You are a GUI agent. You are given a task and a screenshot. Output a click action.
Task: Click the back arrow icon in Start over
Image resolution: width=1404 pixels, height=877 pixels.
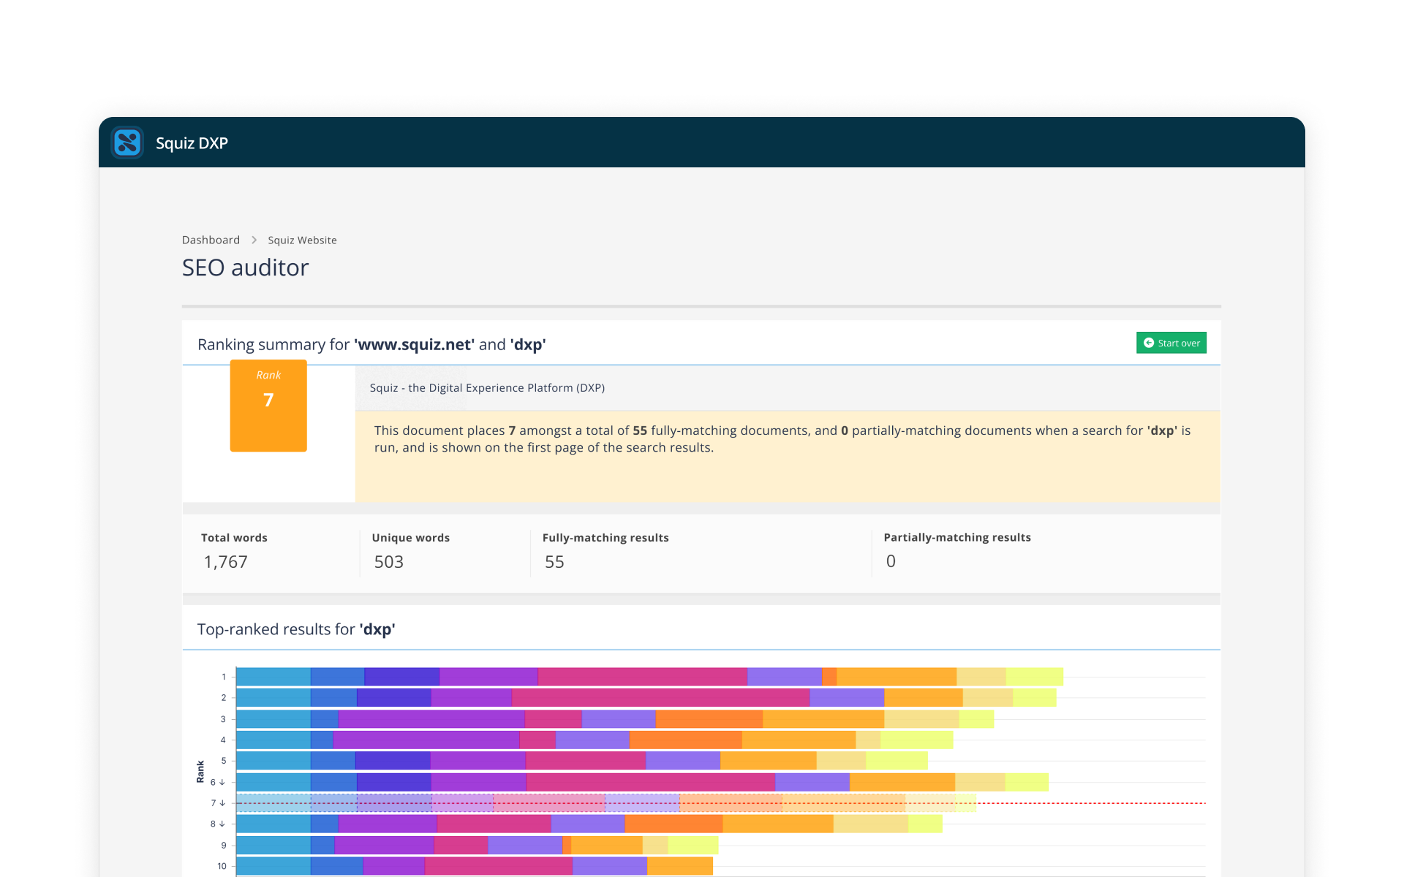1149,343
